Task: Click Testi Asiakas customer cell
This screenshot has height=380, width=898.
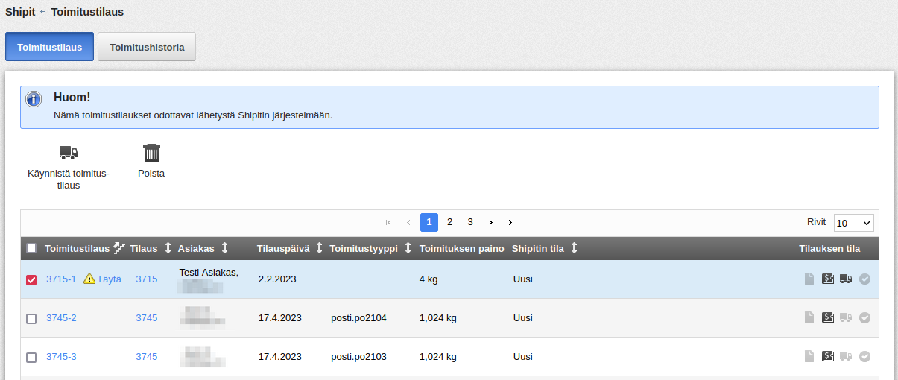Action: pos(209,272)
